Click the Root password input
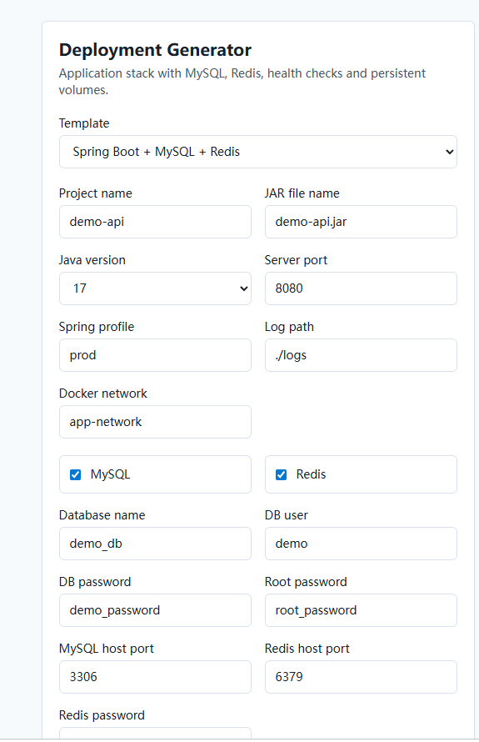The width and height of the screenshot is (479, 742). [361, 610]
